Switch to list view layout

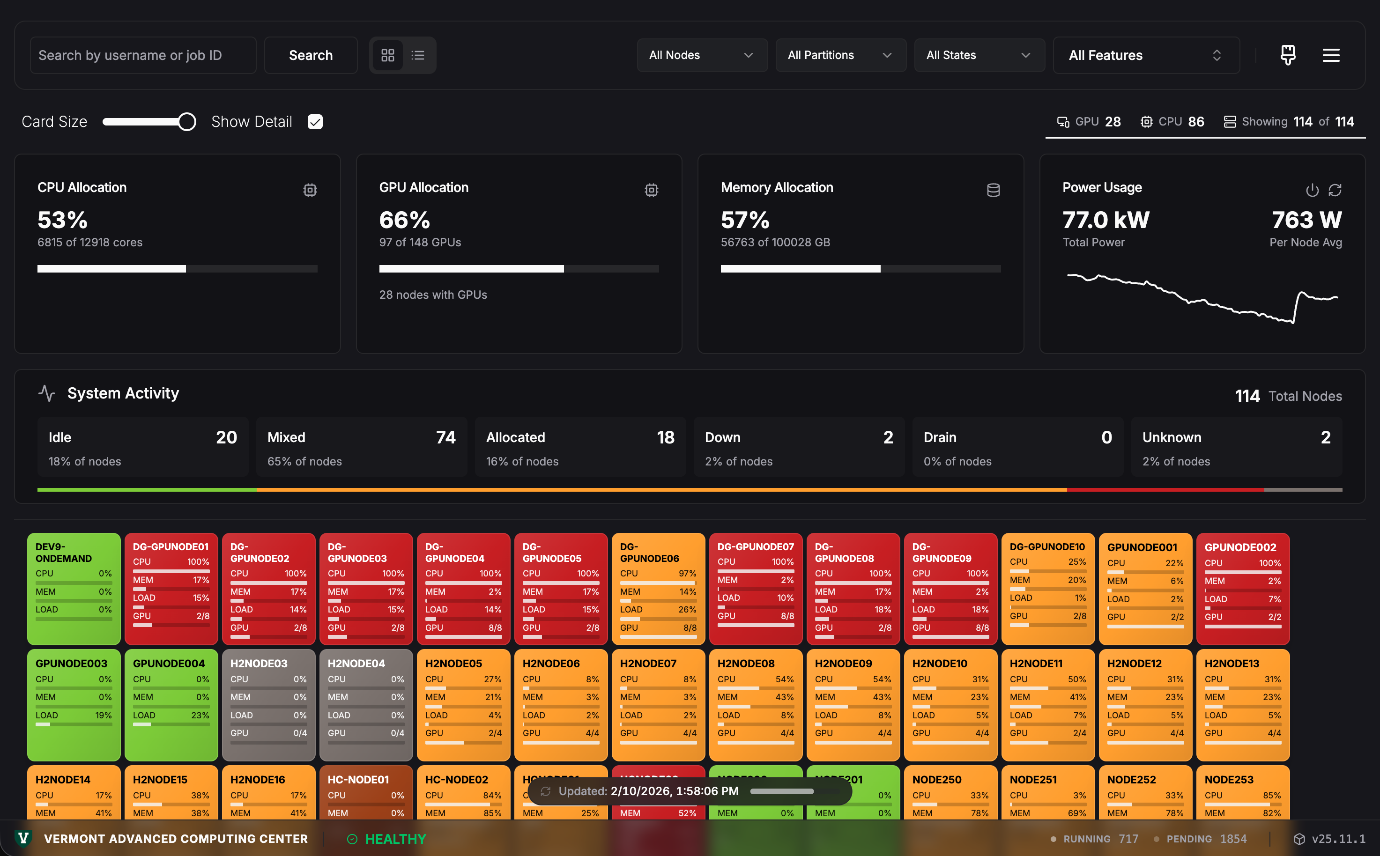[x=418, y=55]
